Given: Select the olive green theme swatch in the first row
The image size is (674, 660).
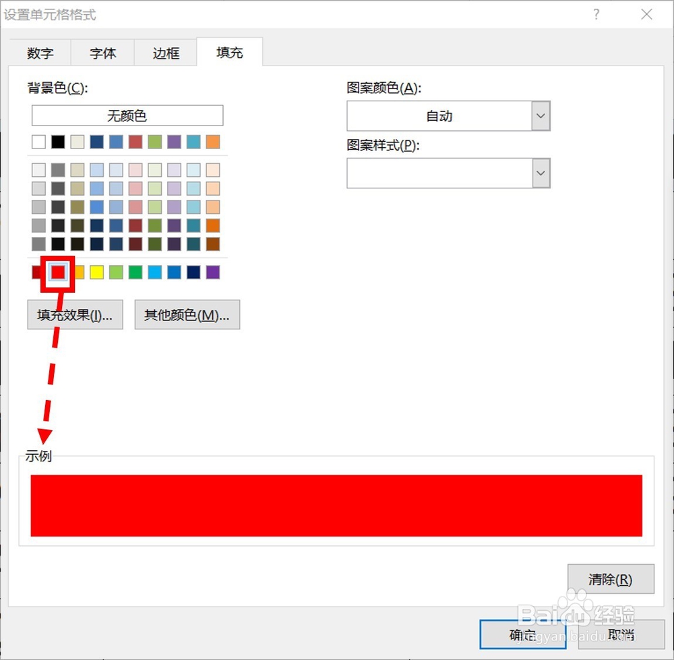Looking at the screenshot, I should [x=155, y=142].
